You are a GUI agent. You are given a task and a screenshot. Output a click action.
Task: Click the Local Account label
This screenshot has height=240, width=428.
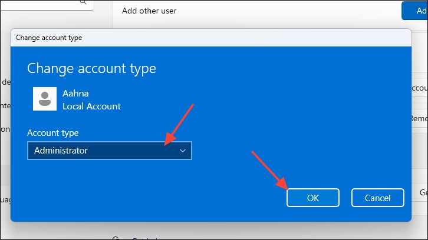pos(91,106)
